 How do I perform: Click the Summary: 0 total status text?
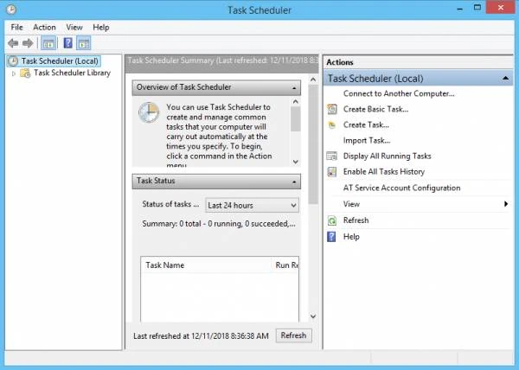pyautogui.click(x=219, y=224)
